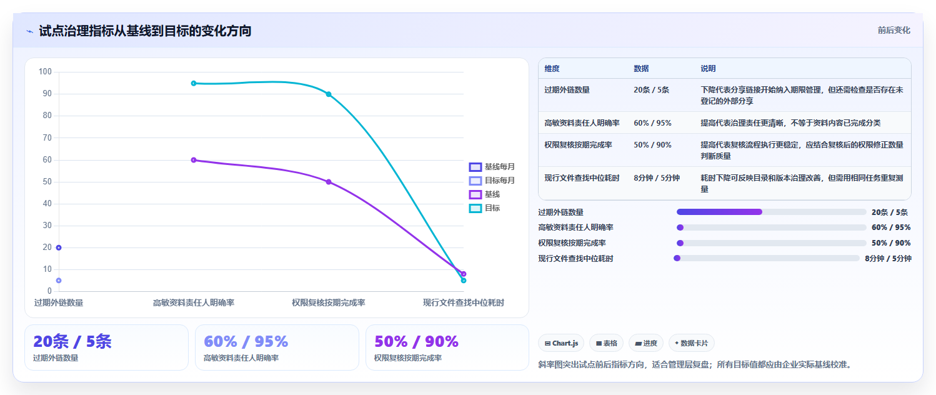Screen dimensions: 936x395
Task: Select the 表格 chip
Action: (x=607, y=343)
